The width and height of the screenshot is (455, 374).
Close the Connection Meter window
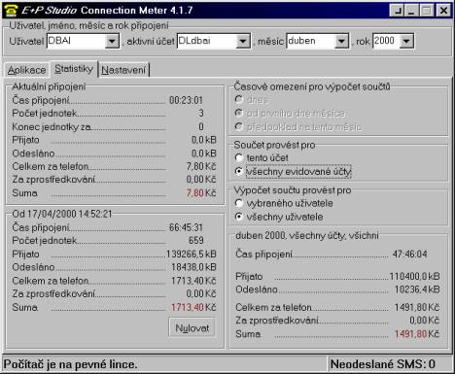point(443,11)
